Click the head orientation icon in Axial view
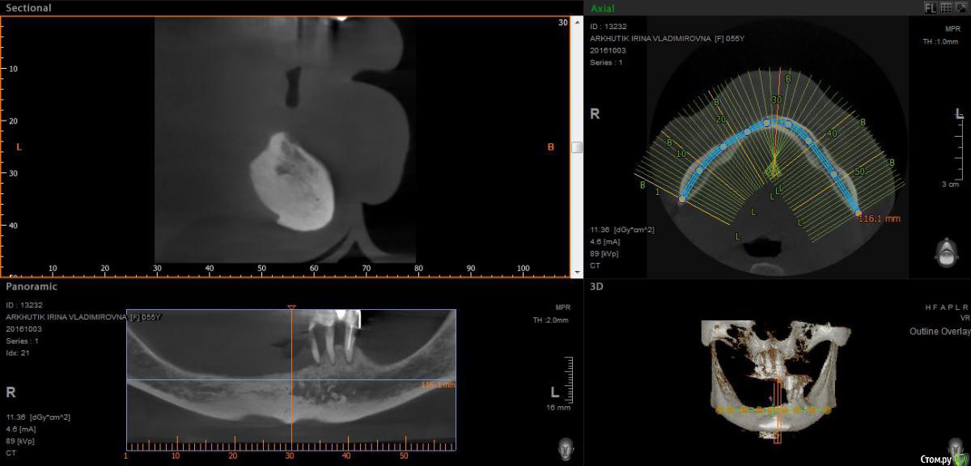This screenshot has width=971, height=466. [944, 252]
